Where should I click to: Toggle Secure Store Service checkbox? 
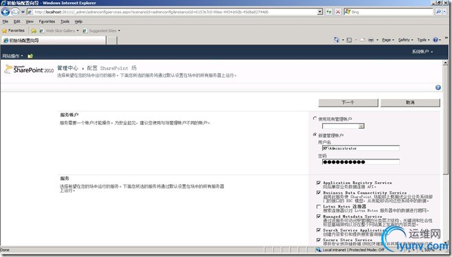[319, 240]
